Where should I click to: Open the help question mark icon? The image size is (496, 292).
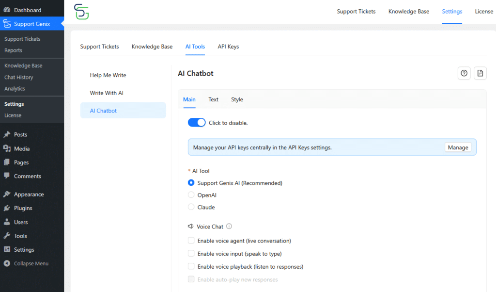(x=464, y=73)
